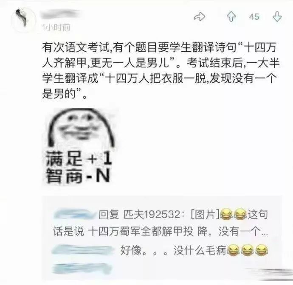Click the meme face drawing

pyautogui.click(x=81, y=127)
